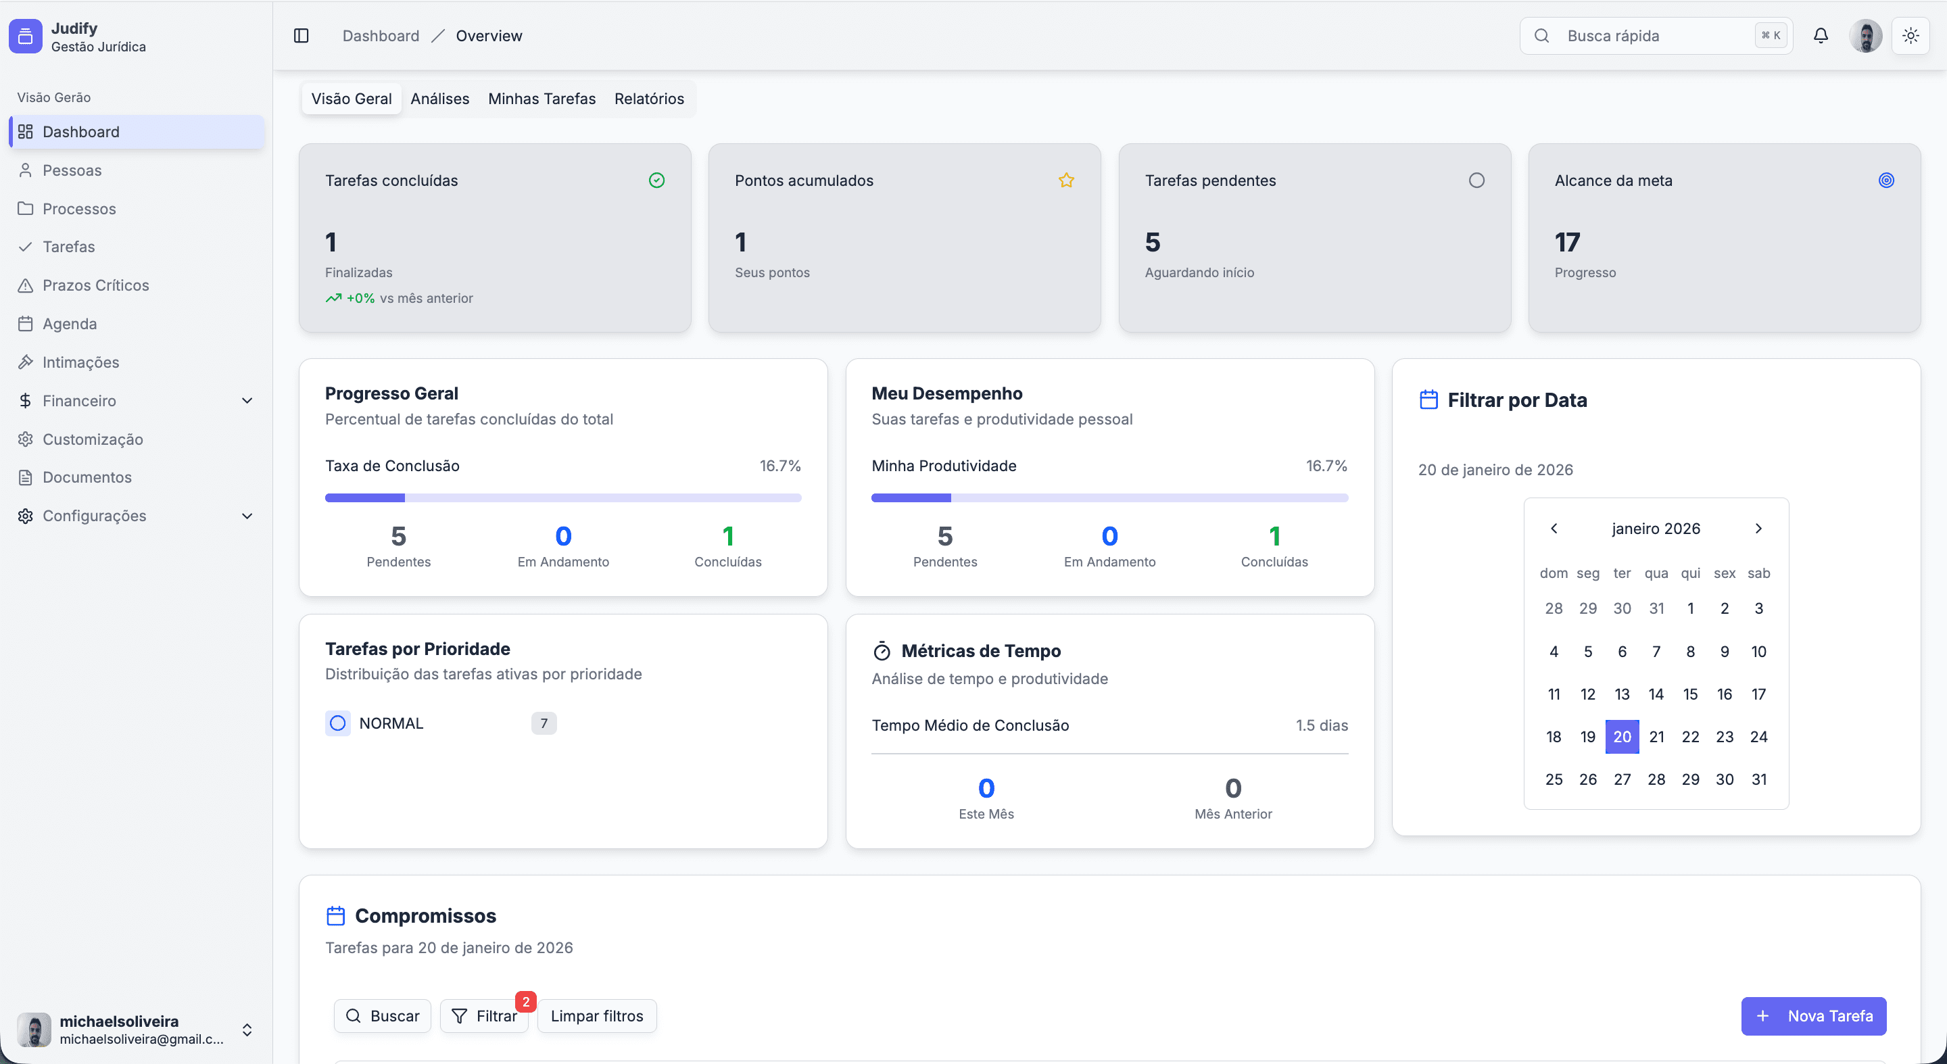
Task: Toggle the light/dark theme sun icon
Action: [1910, 36]
